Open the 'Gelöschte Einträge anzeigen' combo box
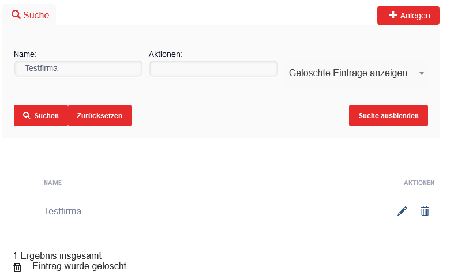 point(348,73)
